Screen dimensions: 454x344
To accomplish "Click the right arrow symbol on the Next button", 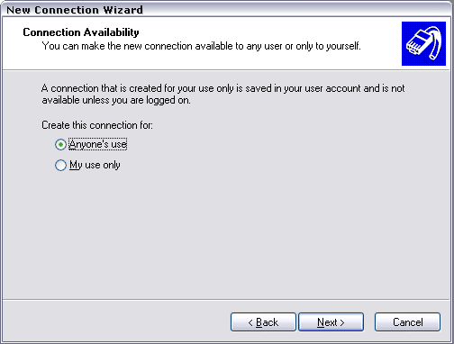I will pos(342,322).
